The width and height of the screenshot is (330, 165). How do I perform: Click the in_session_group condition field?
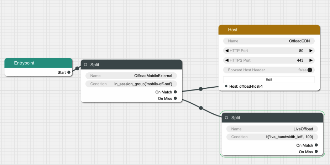pos(131,84)
